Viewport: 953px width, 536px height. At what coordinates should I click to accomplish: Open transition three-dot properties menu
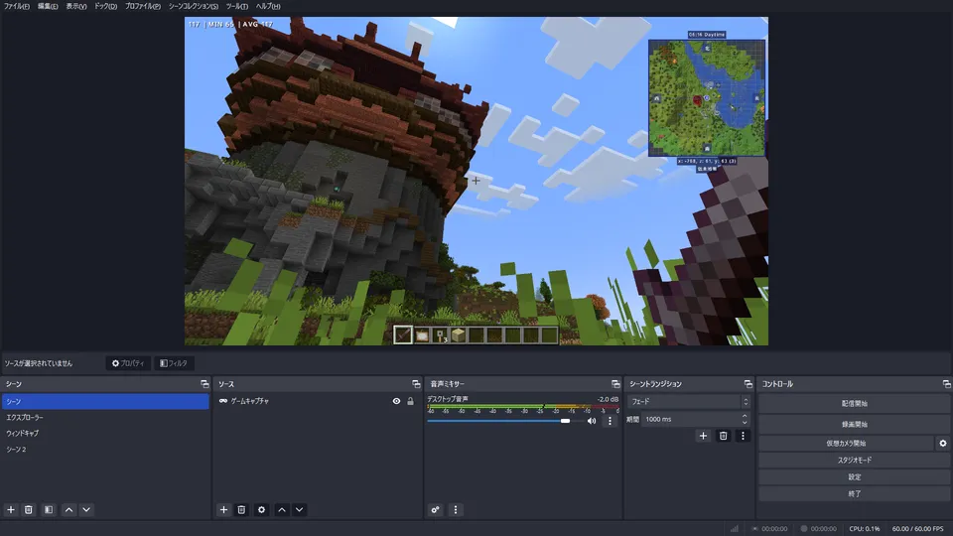pyautogui.click(x=742, y=435)
